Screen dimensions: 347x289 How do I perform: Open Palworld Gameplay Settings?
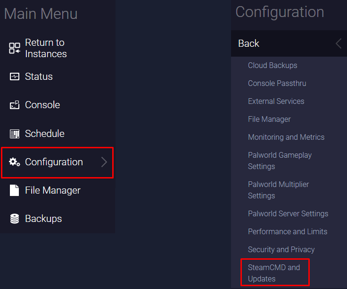click(280, 161)
